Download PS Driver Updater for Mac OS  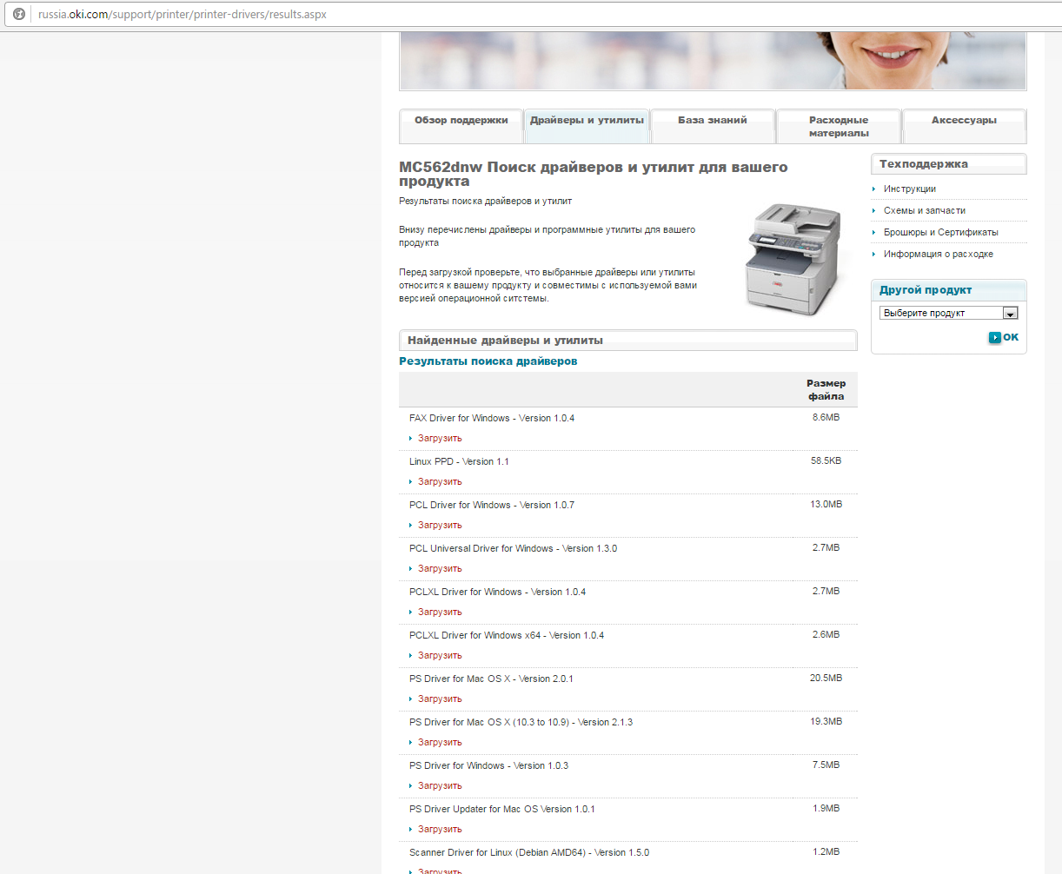tap(440, 829)
